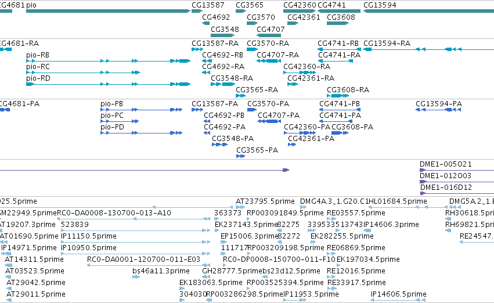Select the CG4692-RA transcript
This screenshot has width=494, height=303.
[206, 73]
